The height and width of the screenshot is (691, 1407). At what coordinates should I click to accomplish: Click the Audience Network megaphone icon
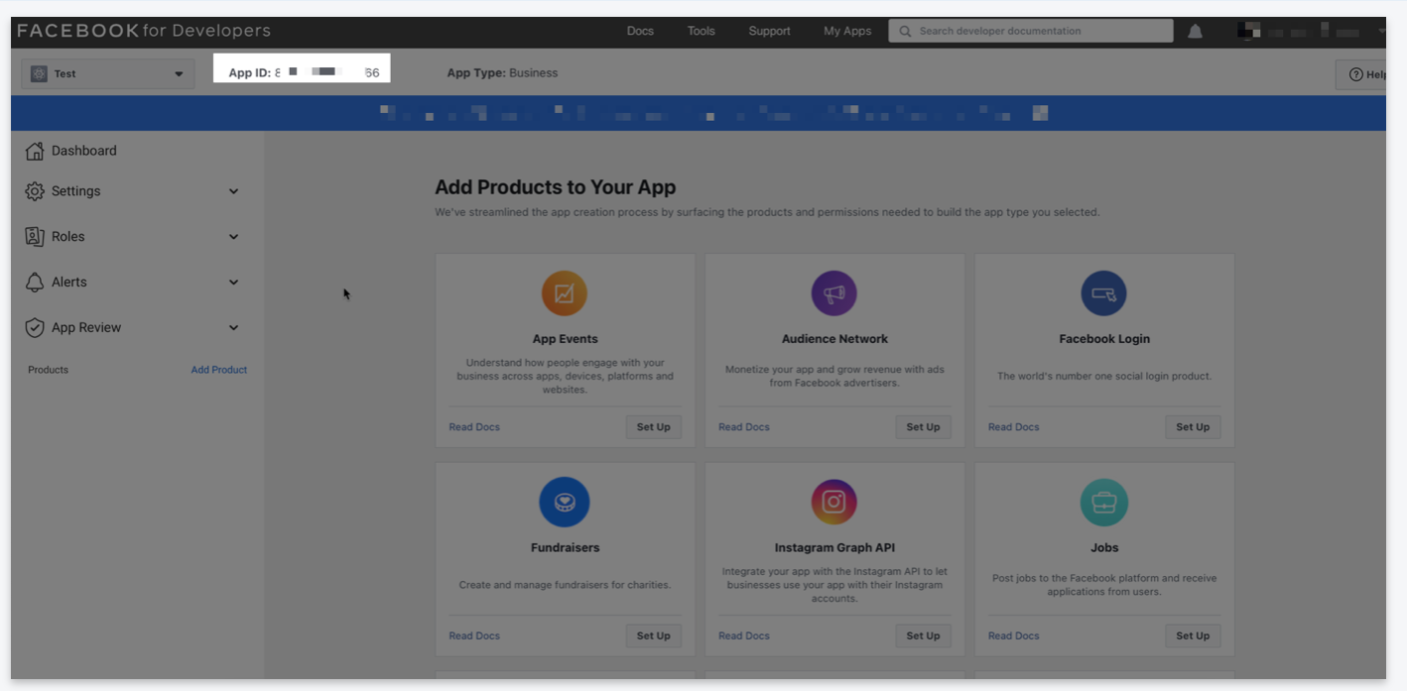pos(833,292)
